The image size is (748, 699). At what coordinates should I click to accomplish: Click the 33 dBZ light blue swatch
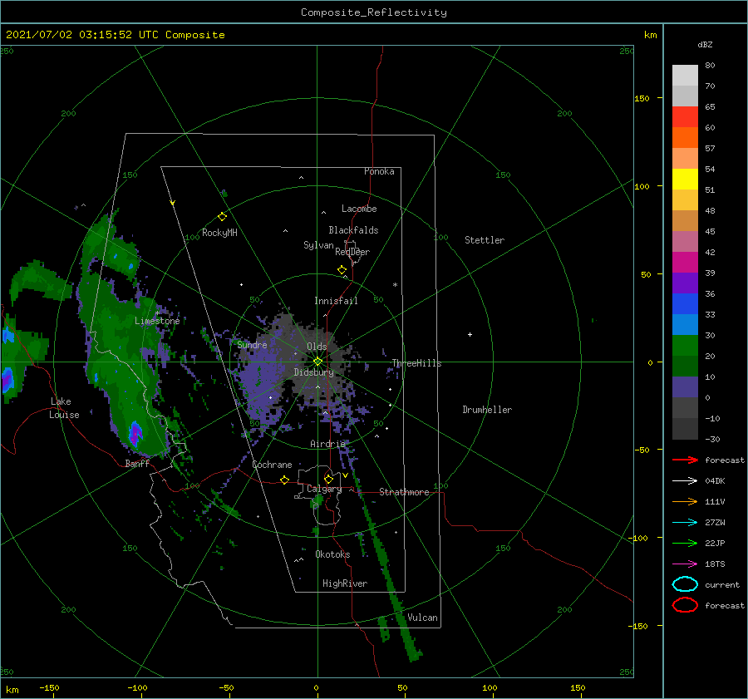[685, 324]
